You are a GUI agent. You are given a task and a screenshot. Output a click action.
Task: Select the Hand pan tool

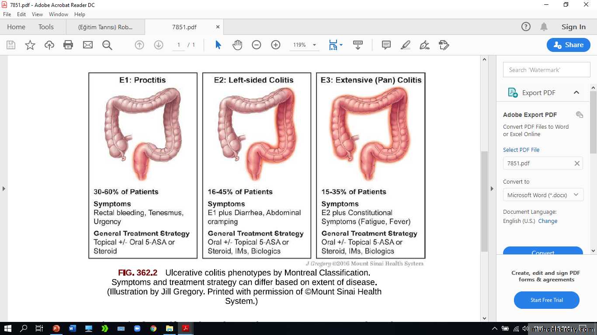point(237,45)
